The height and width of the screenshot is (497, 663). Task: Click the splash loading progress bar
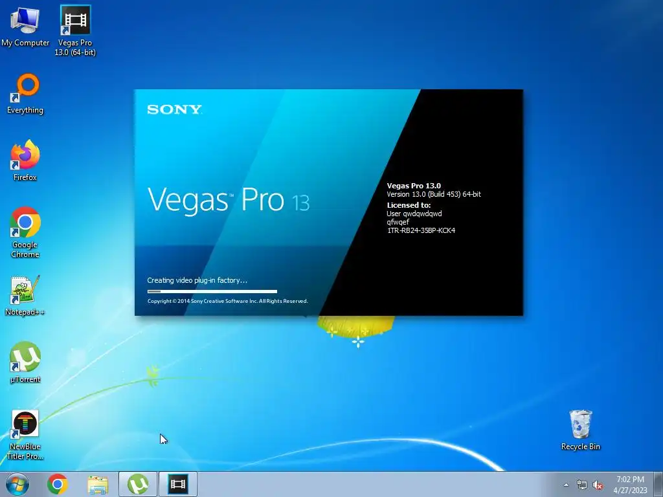[x=212, y=291]
